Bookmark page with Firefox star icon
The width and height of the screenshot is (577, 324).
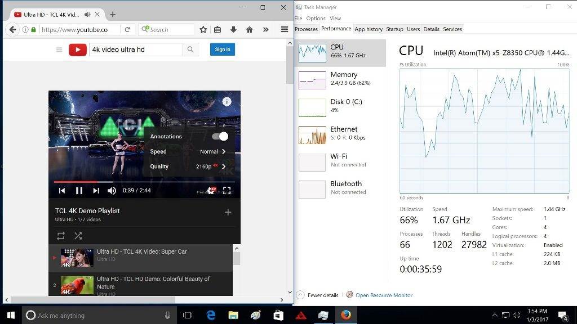pos(203,29)
